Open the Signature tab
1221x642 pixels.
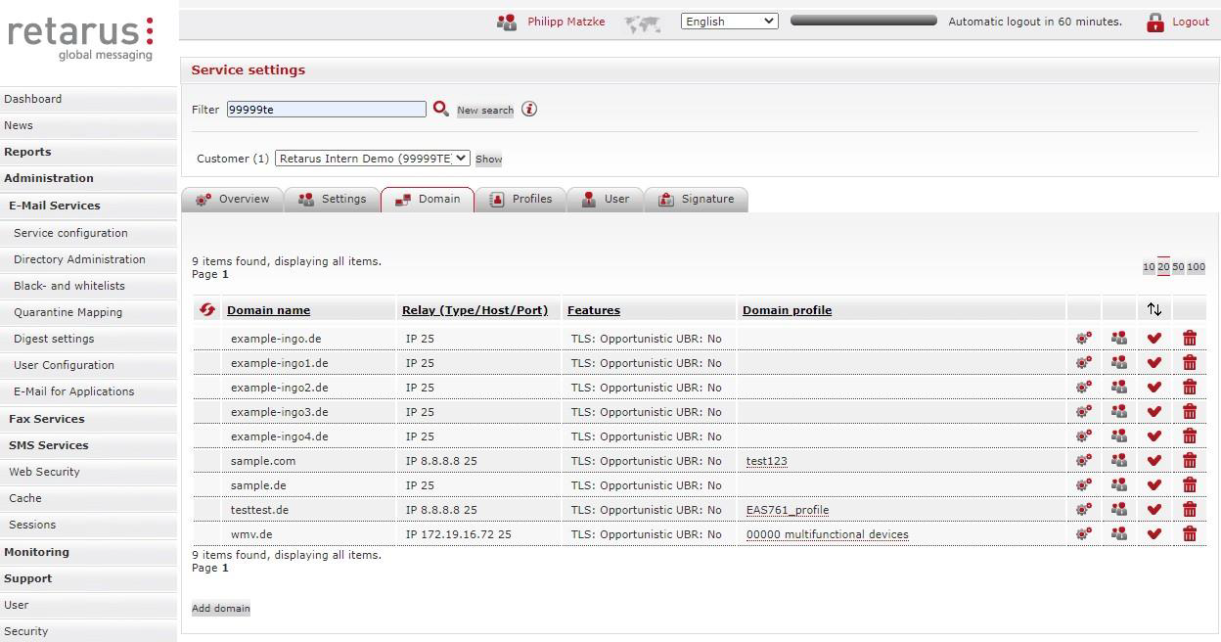click(x=696, y=200)
